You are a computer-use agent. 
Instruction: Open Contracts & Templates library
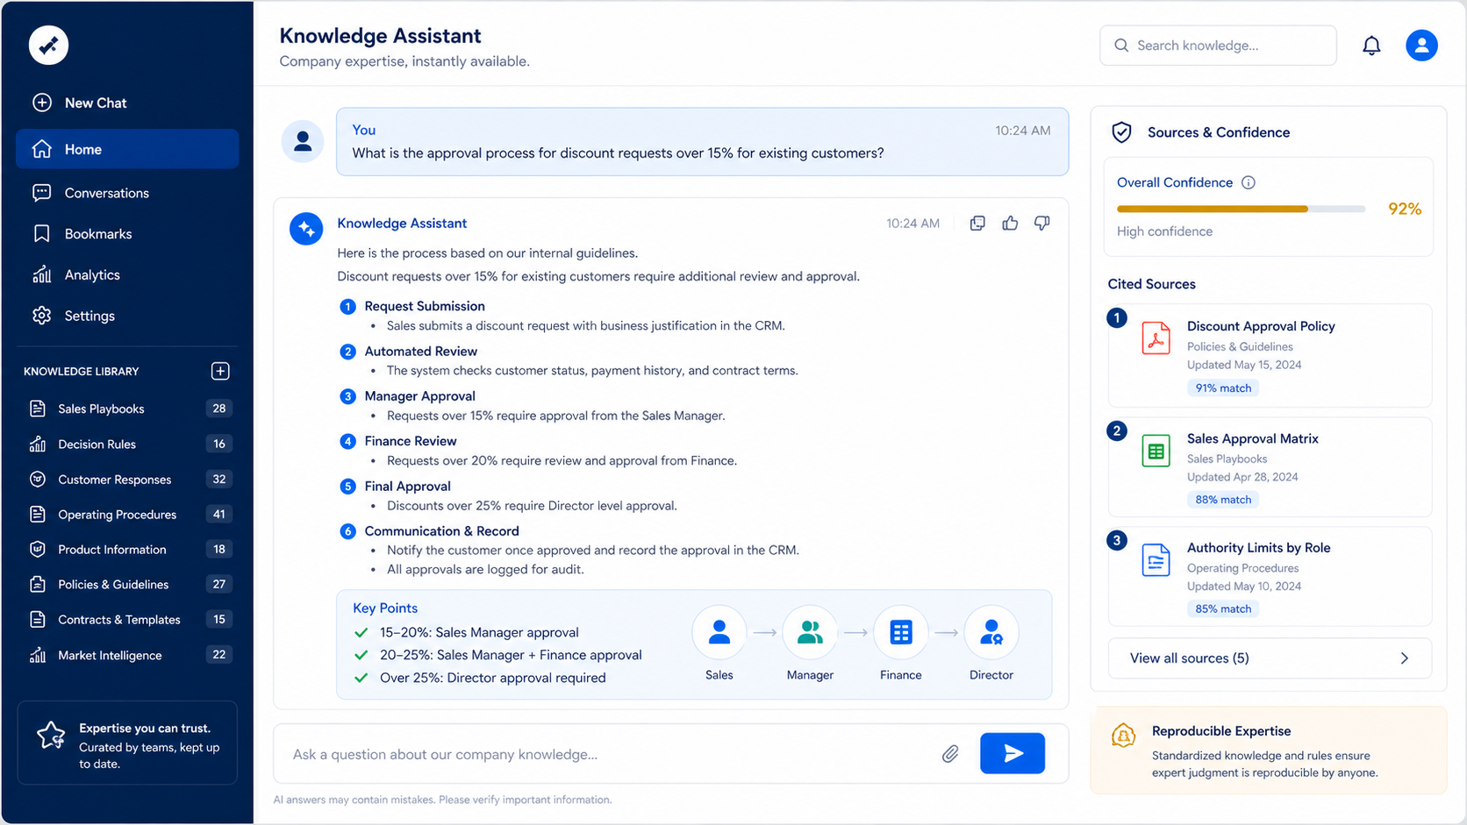[130, 620]
